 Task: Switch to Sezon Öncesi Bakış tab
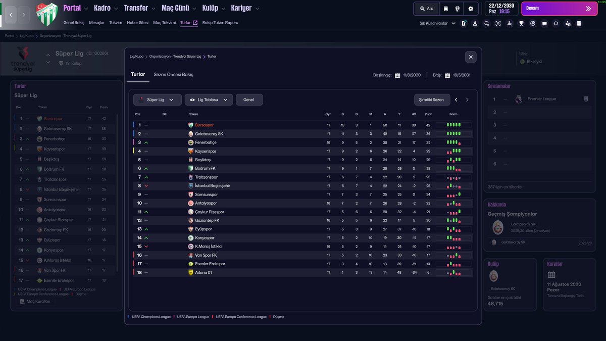click(173, 74)
